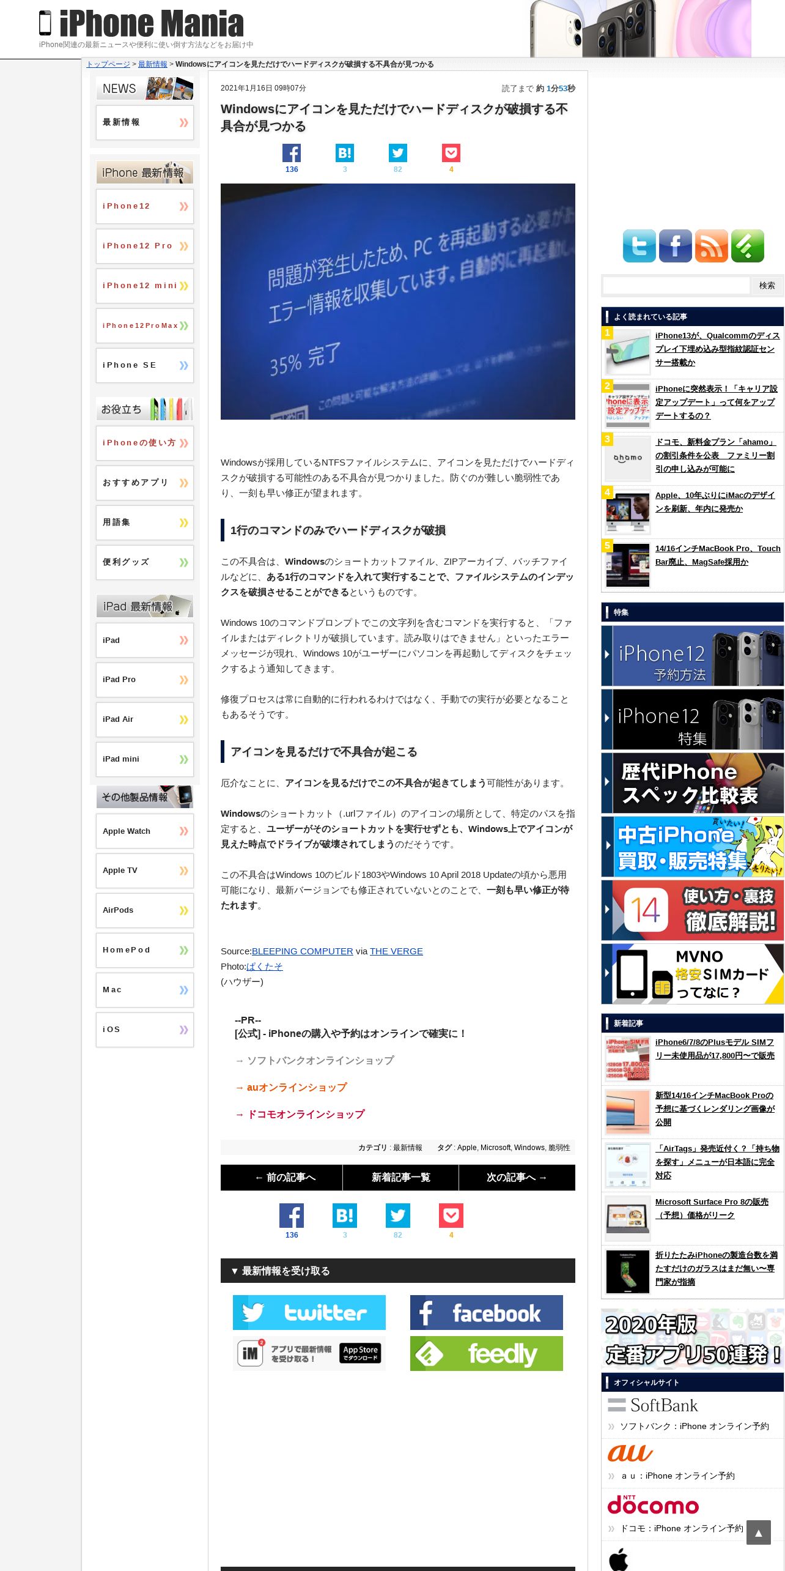Go to 次の記事へ →
785x1571 pixels.
(517, 1178)
